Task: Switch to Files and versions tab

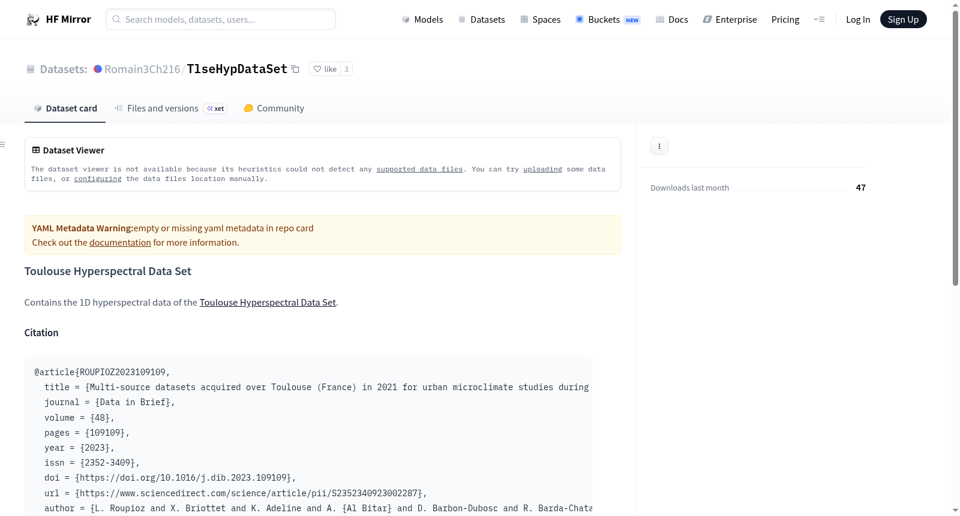Action: click(170, 108)
